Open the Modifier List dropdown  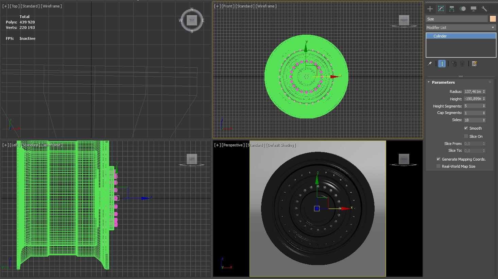click(x=461, y=28)
